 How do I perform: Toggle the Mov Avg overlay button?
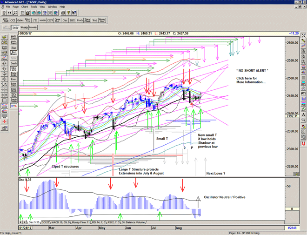pos(13,69)
